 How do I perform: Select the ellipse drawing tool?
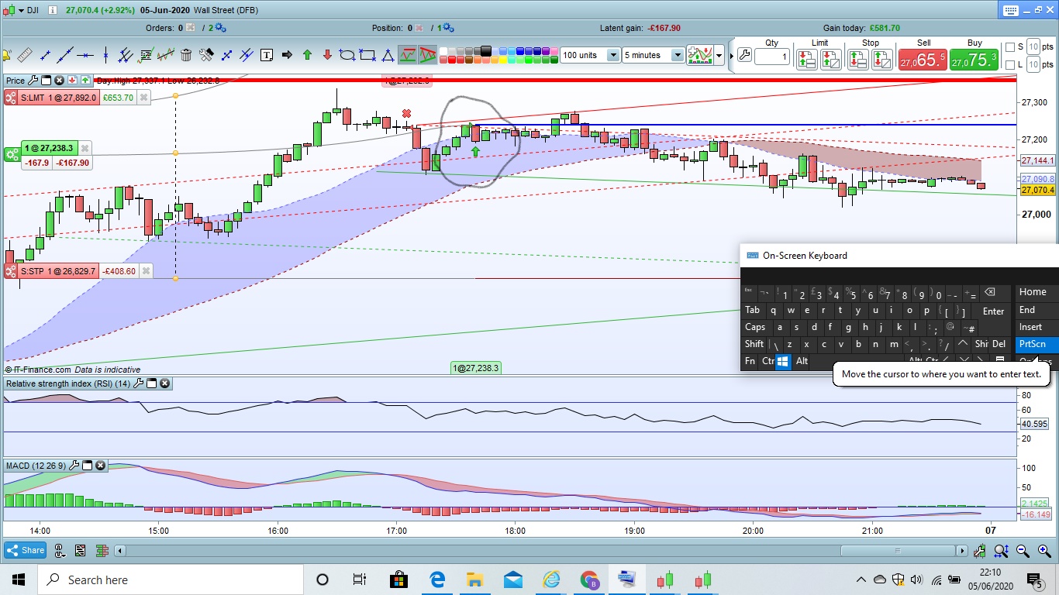tap(347, 55)
